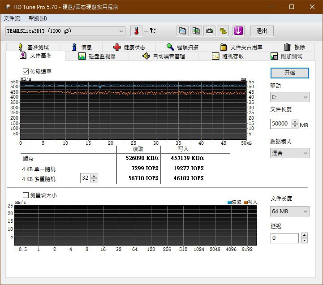Click the scatter icon on 随机存取 tab
Screen dimensions: 323x285
[x=215, y=56]
